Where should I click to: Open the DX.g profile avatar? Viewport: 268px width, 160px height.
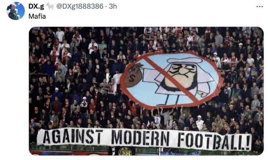[16, 11]
